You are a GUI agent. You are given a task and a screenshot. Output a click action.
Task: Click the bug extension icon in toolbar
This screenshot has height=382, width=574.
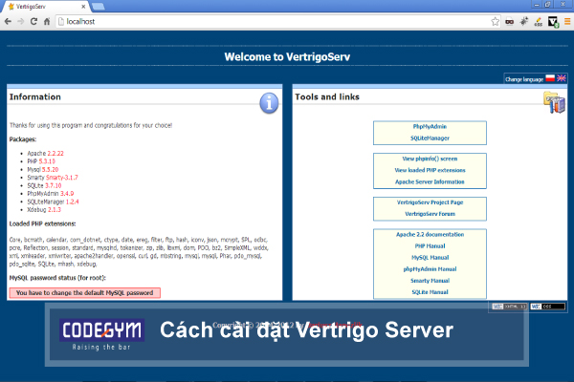(x=524, y=22)
